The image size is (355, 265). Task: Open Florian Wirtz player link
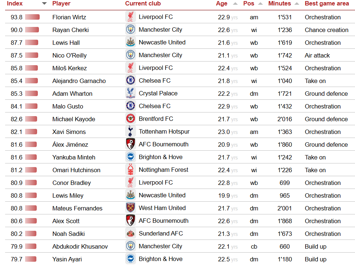click(69, 17)
